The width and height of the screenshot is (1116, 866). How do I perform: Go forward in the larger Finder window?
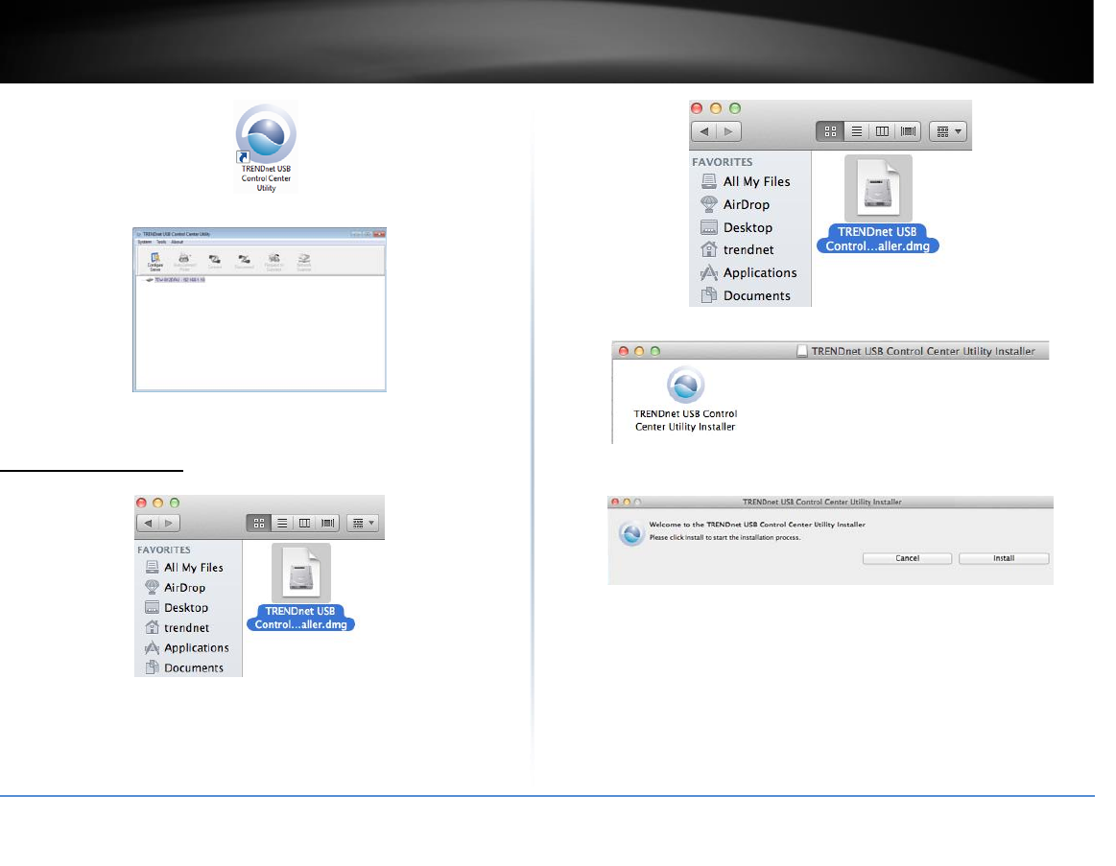pyautogui.click(x=729, y=131)
